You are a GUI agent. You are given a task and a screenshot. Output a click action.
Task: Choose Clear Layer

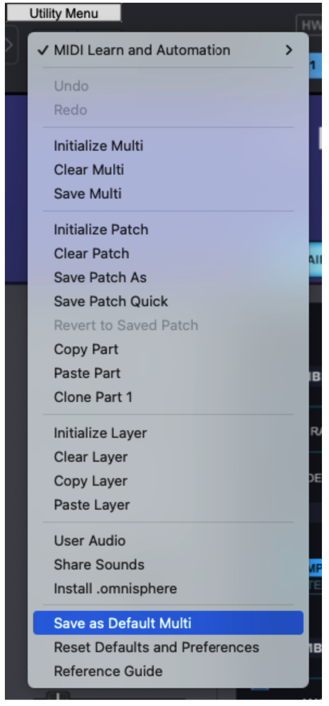90,457
